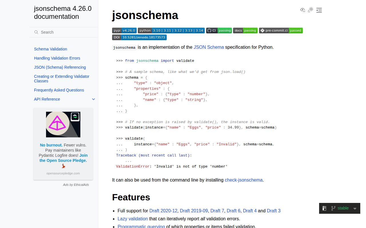Follow the Lazy validation link
The width and height of the screenshot is (366, 228).
coord(133,219)
